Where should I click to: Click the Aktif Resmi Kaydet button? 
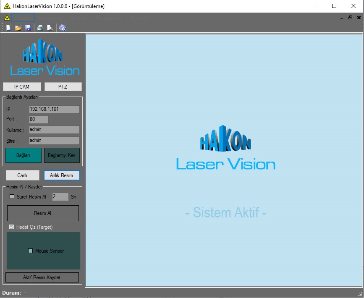click(x=42, y=277)
